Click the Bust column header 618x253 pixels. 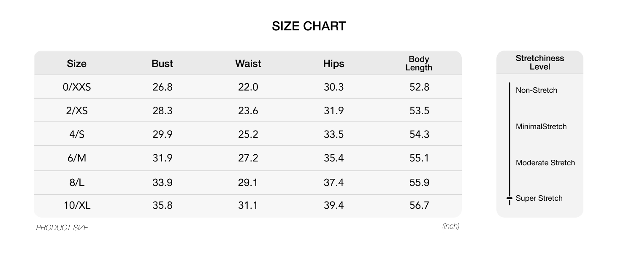point(162,64)
